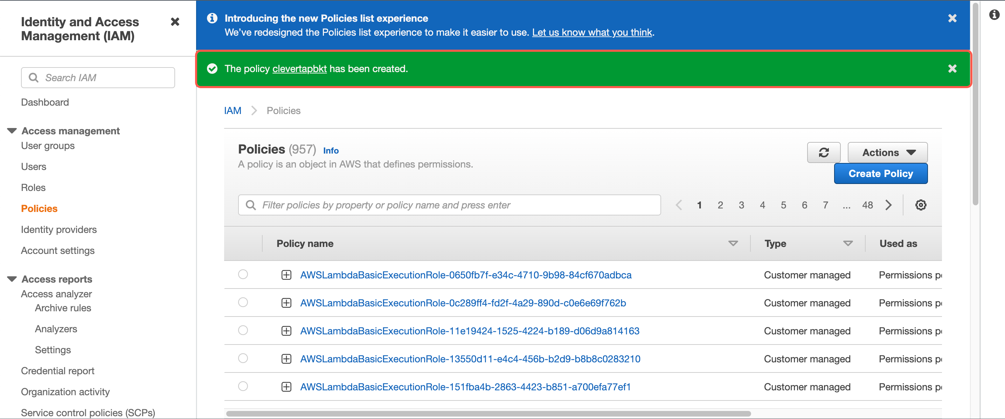Open Archive rules in the sidebar

[63, 308]
